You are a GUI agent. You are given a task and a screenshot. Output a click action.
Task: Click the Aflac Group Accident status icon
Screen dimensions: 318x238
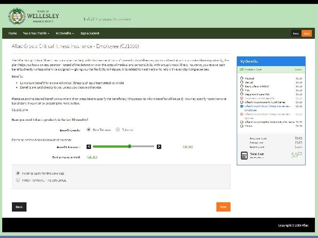242,102
